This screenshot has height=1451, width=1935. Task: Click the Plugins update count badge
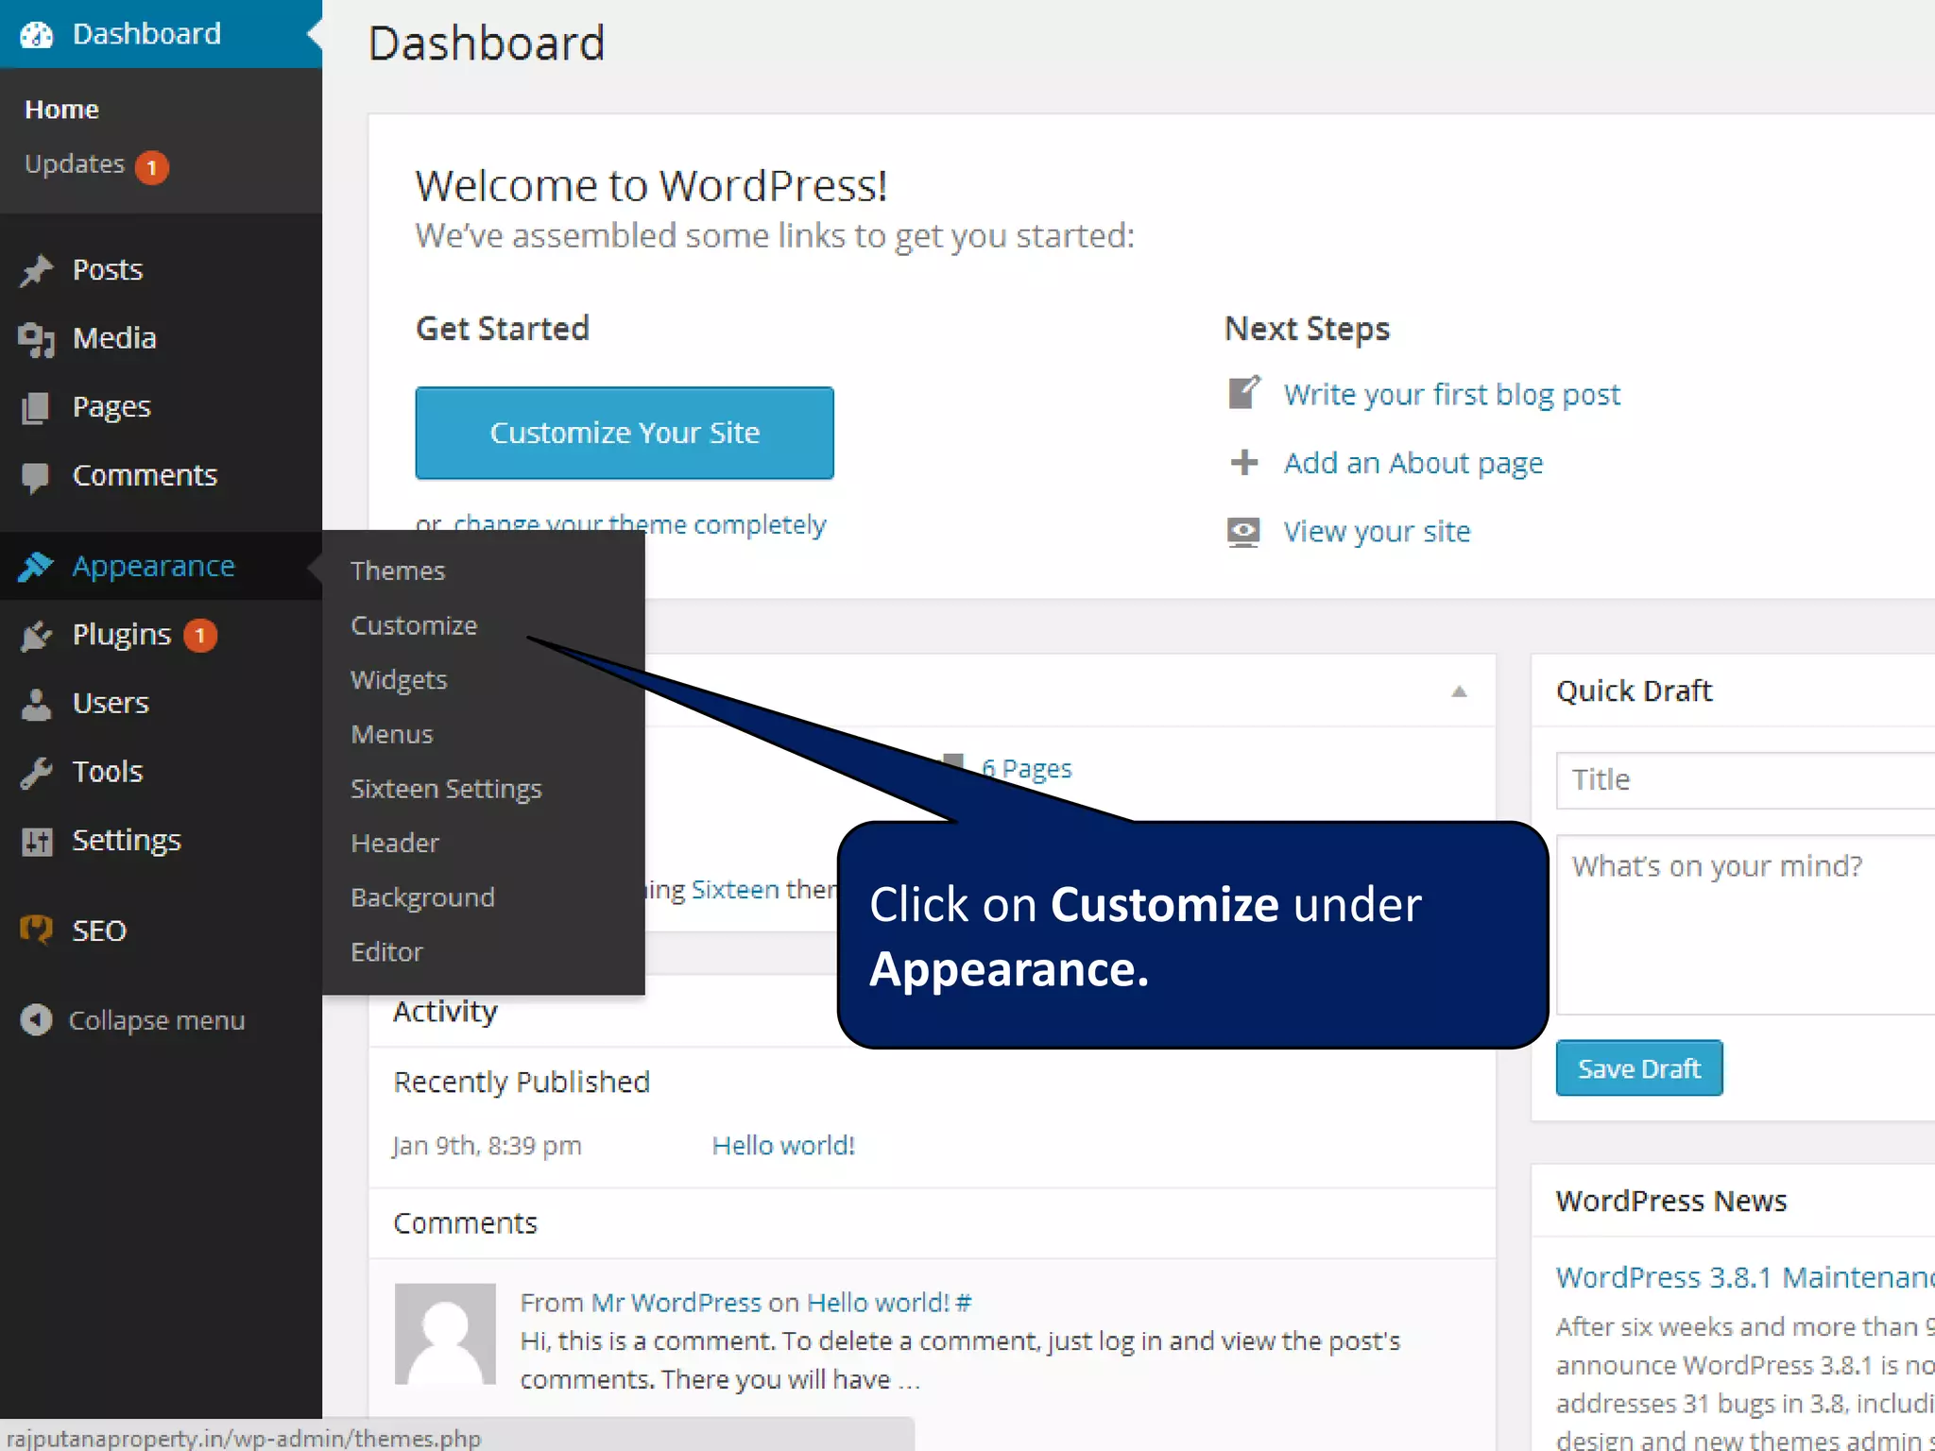(199, 636)
